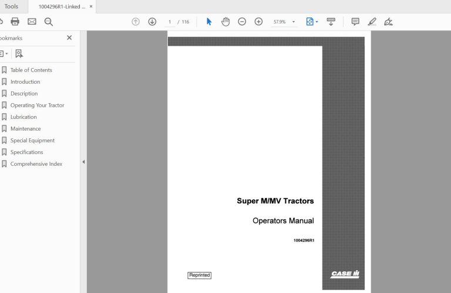451x293 pixels.
Task: Go to Operating Your Tractor bookmark
Action: coord(38,105)
